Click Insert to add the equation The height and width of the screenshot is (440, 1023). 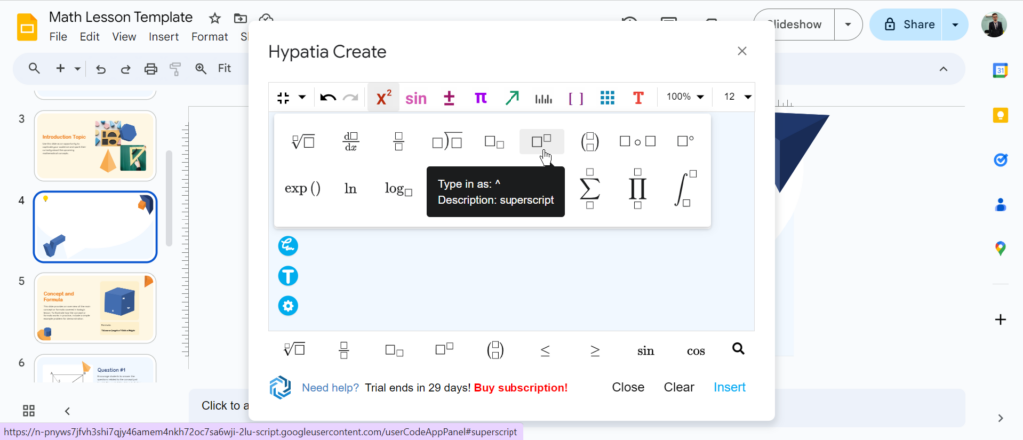729,387
